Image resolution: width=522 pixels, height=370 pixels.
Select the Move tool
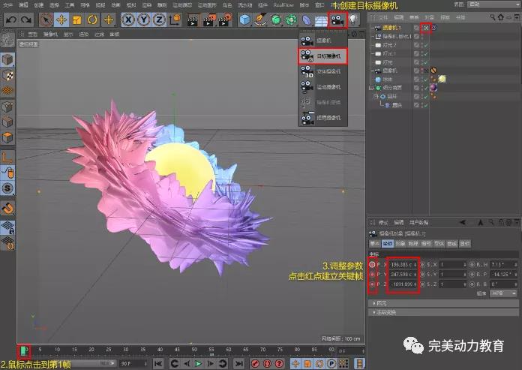tap(61, 20)
